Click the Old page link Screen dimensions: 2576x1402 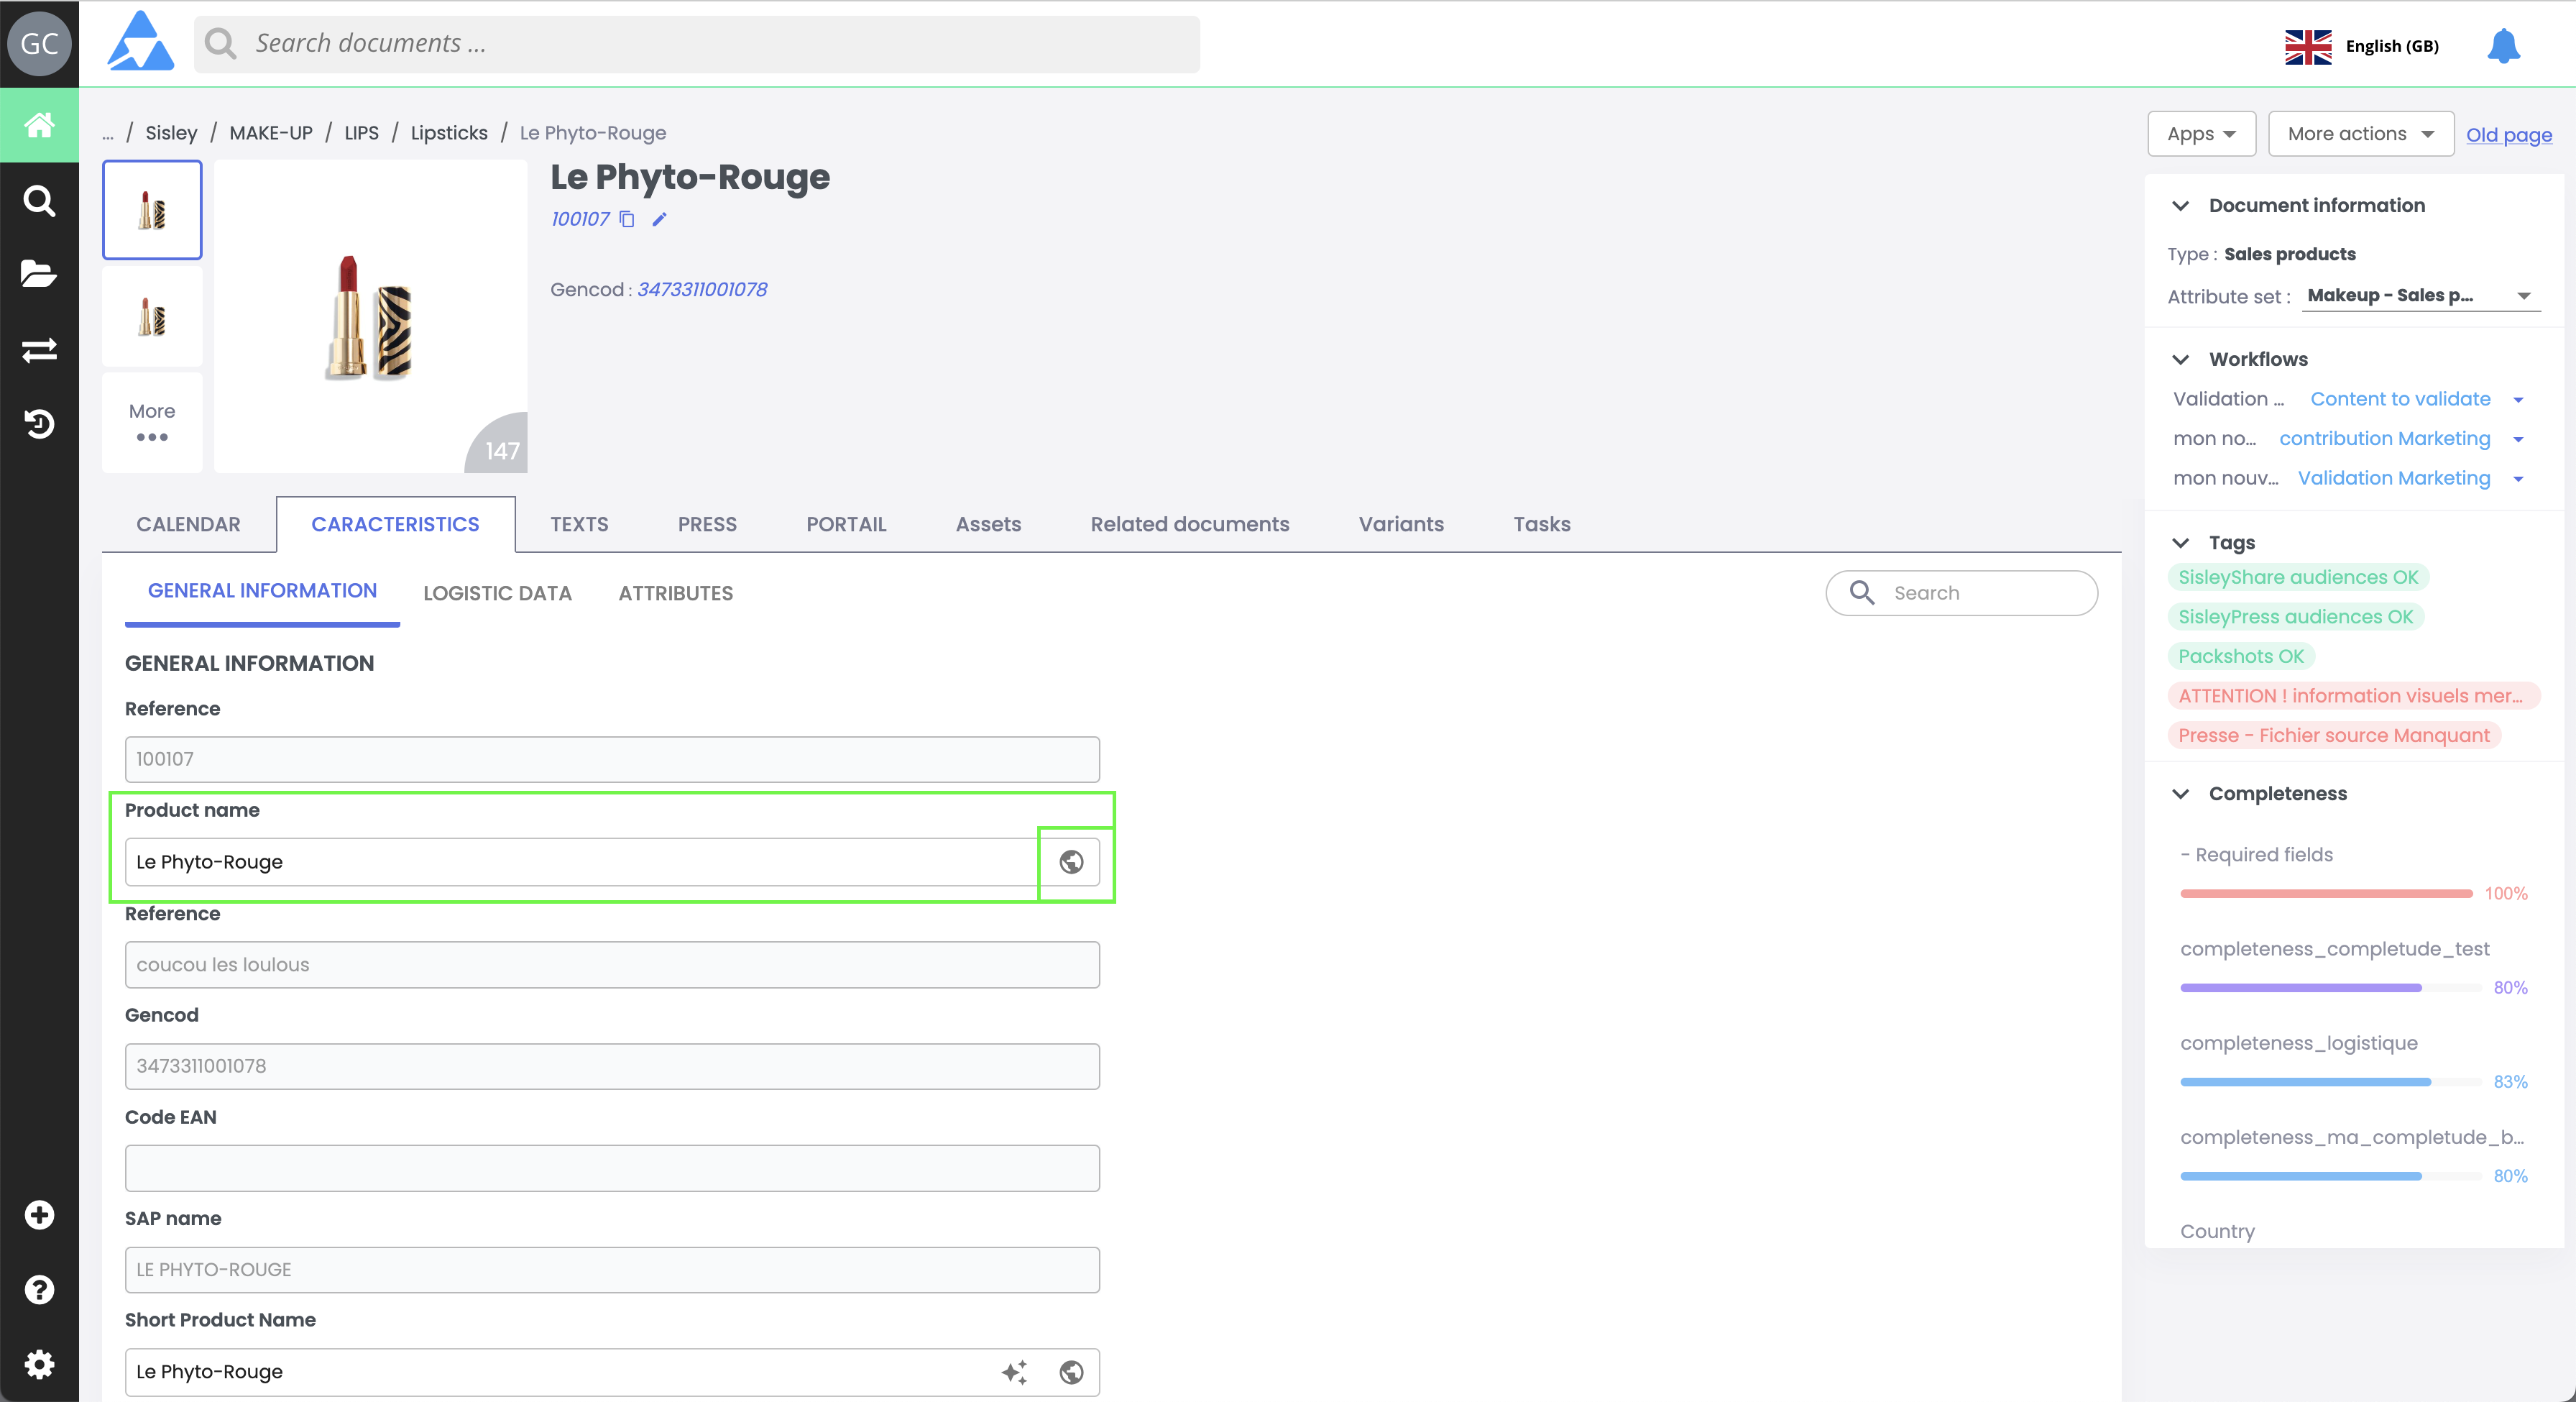click(2508, 135)
